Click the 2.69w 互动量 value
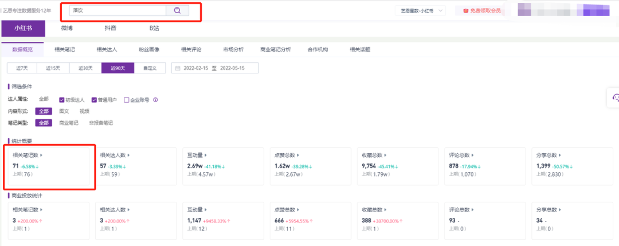This screenshot has width=619, height=246. pyautogui.click(x=195, y=166)
